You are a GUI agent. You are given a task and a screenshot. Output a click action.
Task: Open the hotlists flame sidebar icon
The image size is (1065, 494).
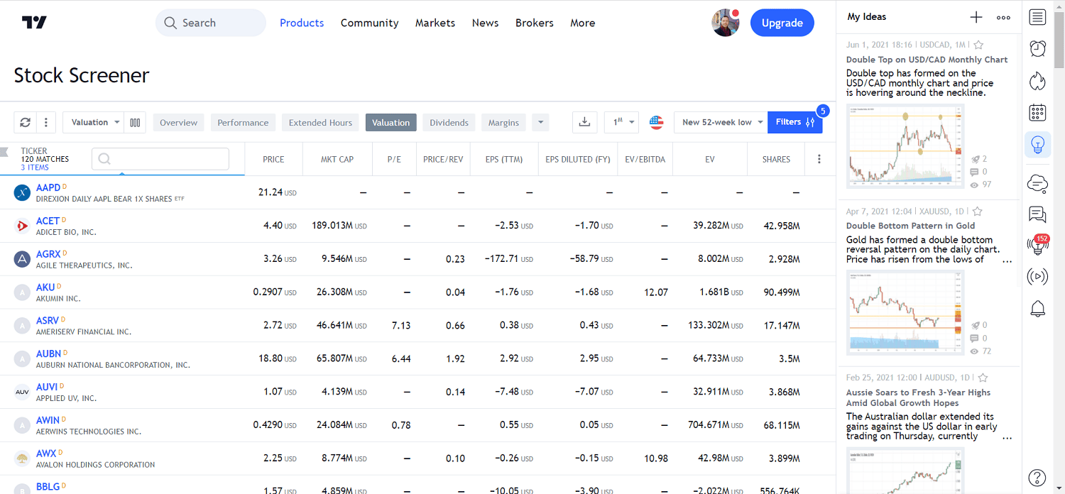(1037, 81)
